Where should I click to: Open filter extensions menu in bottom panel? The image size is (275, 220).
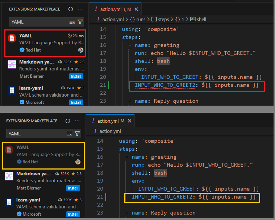tap(77, 134)
